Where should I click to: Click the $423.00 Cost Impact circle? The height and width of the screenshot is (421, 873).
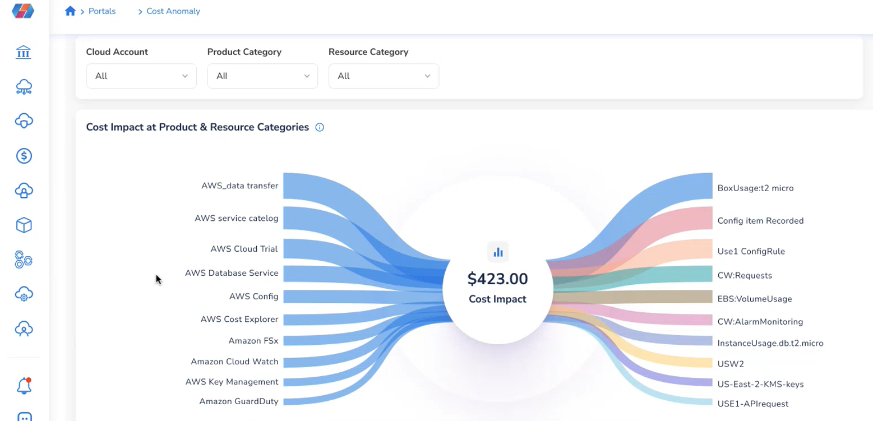(498, 289)
